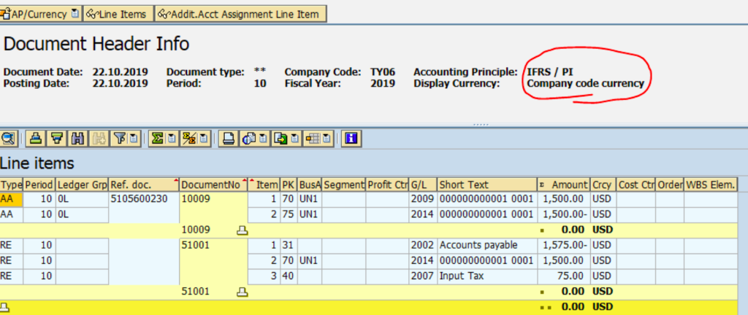Select the Accounts payable short text cell
This screenshot has width=748, height=315.
point(486,246)
